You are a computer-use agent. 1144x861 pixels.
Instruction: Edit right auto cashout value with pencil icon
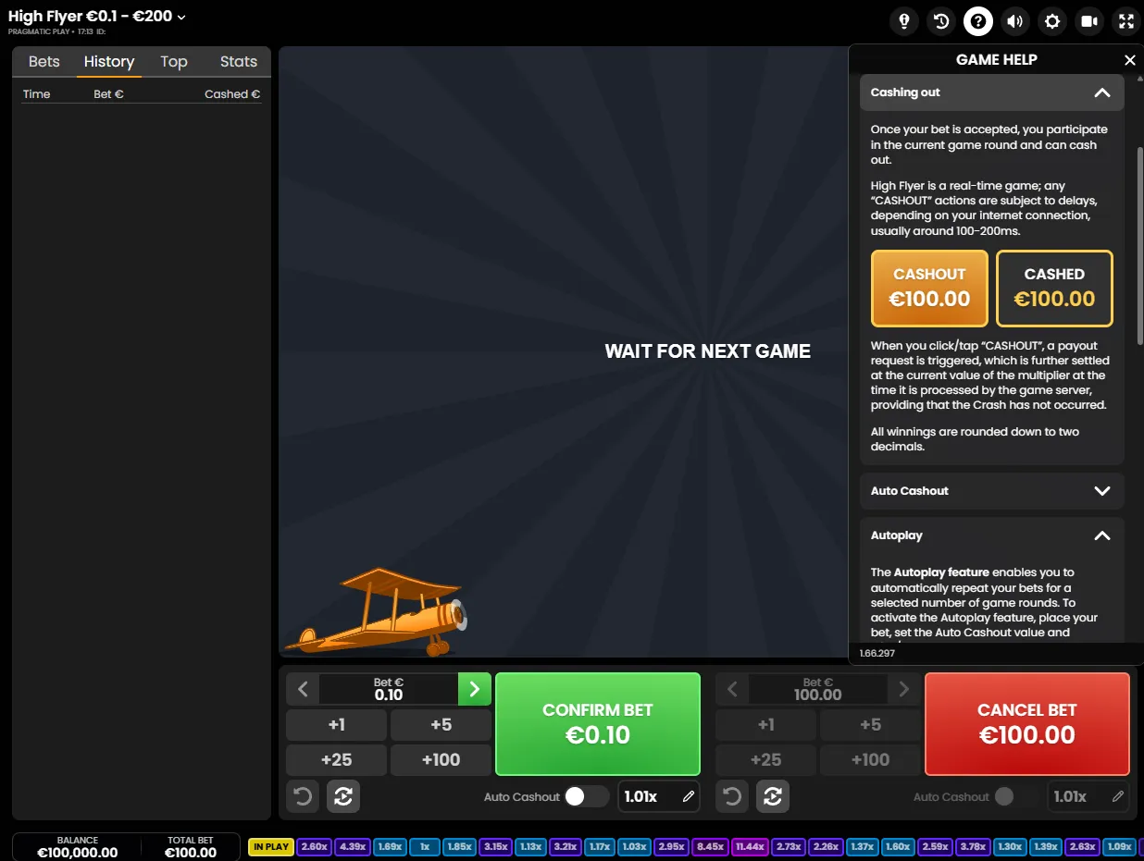[x=1118, y=796]
